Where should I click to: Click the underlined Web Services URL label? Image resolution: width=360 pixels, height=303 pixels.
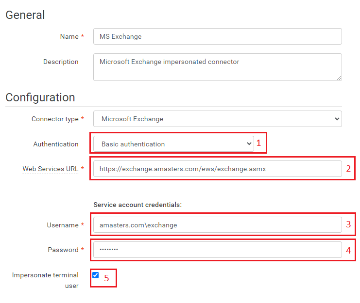click(50, 169)
